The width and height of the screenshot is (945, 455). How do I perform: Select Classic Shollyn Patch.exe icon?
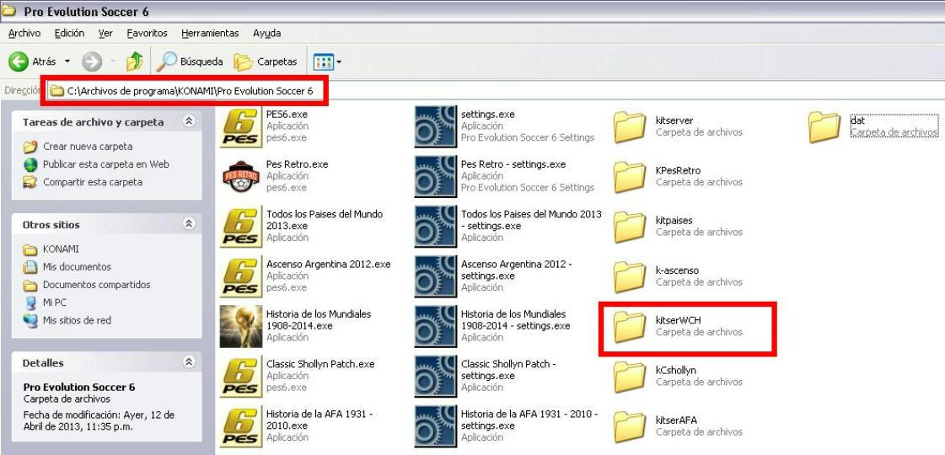(x=241, y=377)
